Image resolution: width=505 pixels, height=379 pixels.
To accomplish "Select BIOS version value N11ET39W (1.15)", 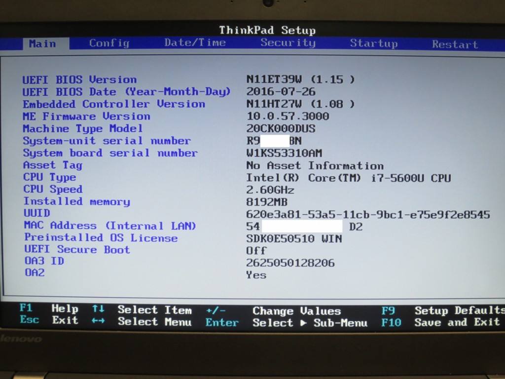I will [x=300, y=79].
